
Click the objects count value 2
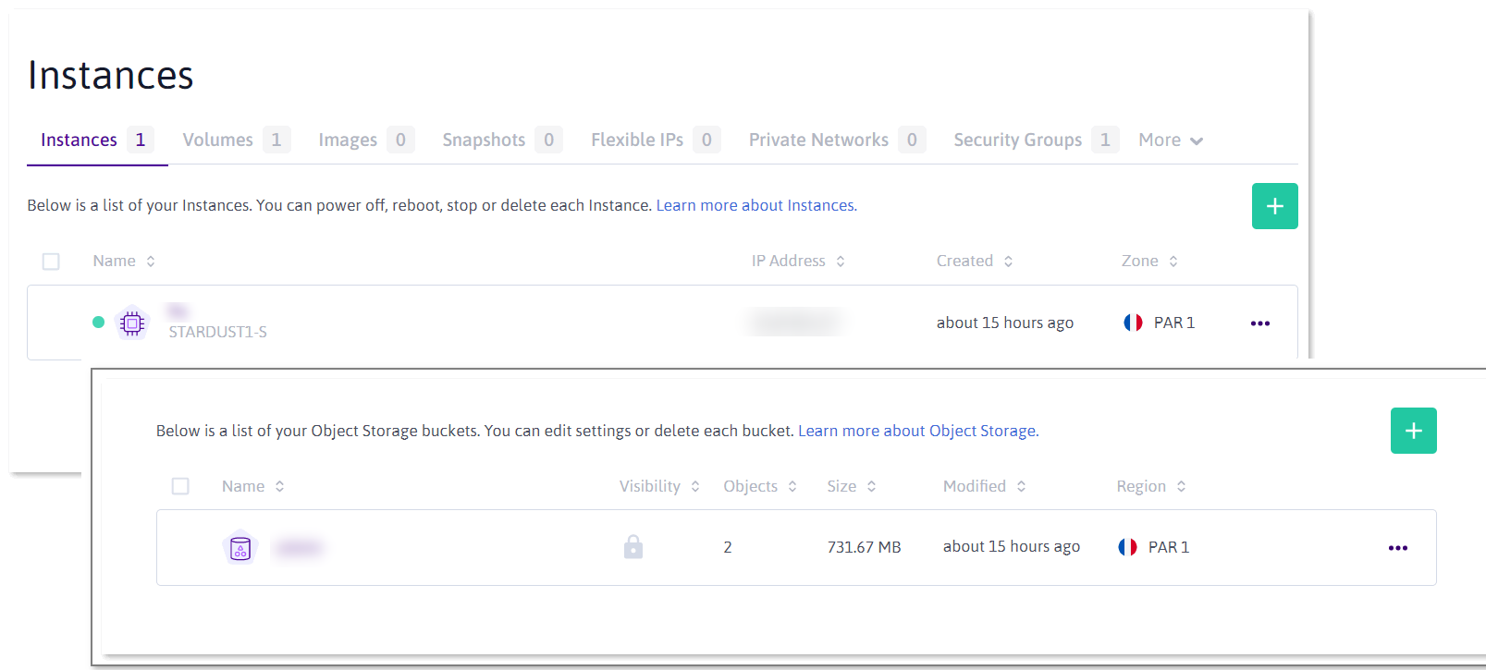[728, 547]
